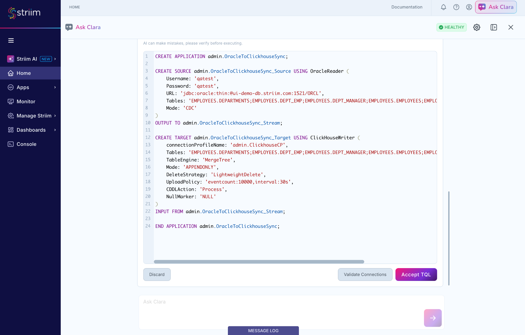Select Monitor in the sidebar
This screenshot has height=335, width=525.
click(30, 101)
